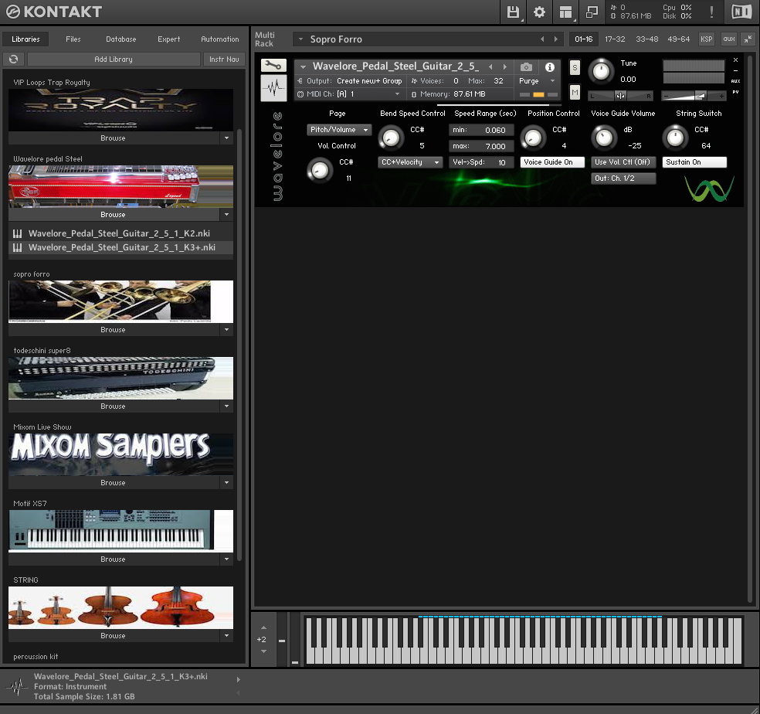Screen dimensions: 760x714
Task: Select the 17-32 rack page
Action: (x=615, y=39)
